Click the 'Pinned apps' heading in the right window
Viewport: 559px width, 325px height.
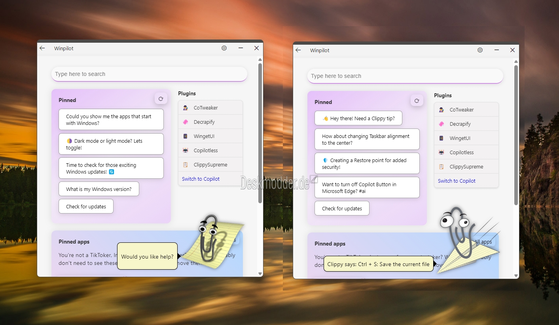point(330,244)
